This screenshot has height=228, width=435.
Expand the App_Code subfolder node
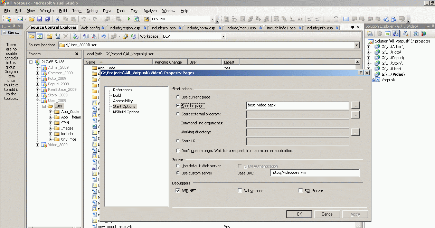pyautogui.click(x=50, y=112)
